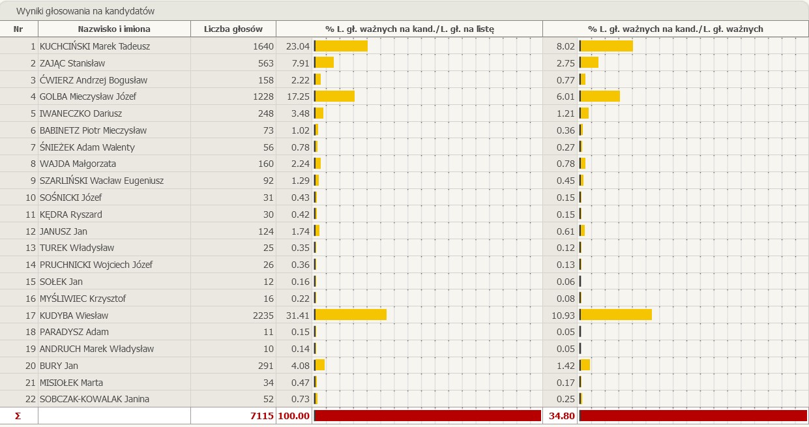Viewport: 809px width, 427px height.
Task: Click the 'Liczba głosów' column header
Action: coord(233,29)
